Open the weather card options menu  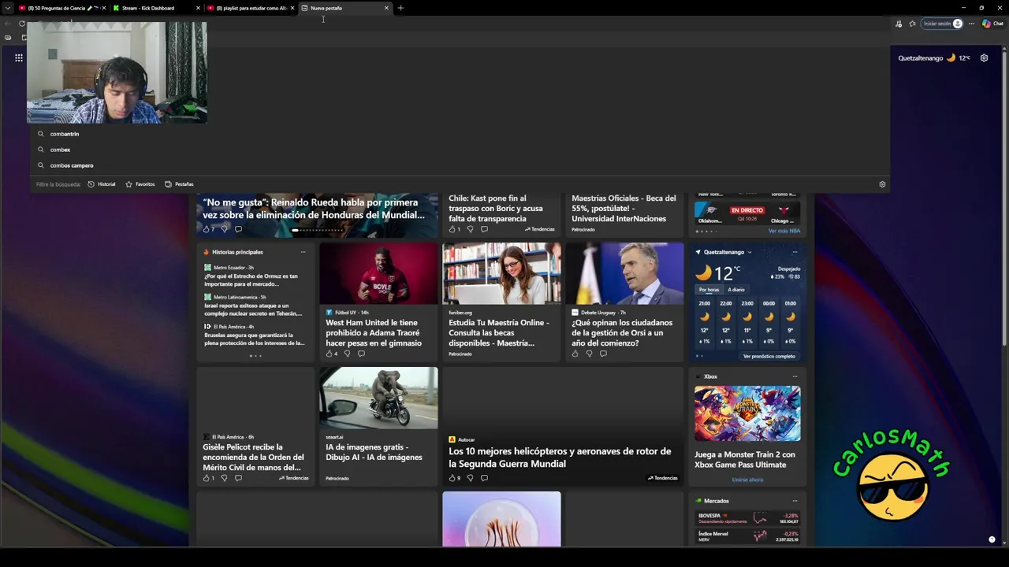(x=795, y=252)
